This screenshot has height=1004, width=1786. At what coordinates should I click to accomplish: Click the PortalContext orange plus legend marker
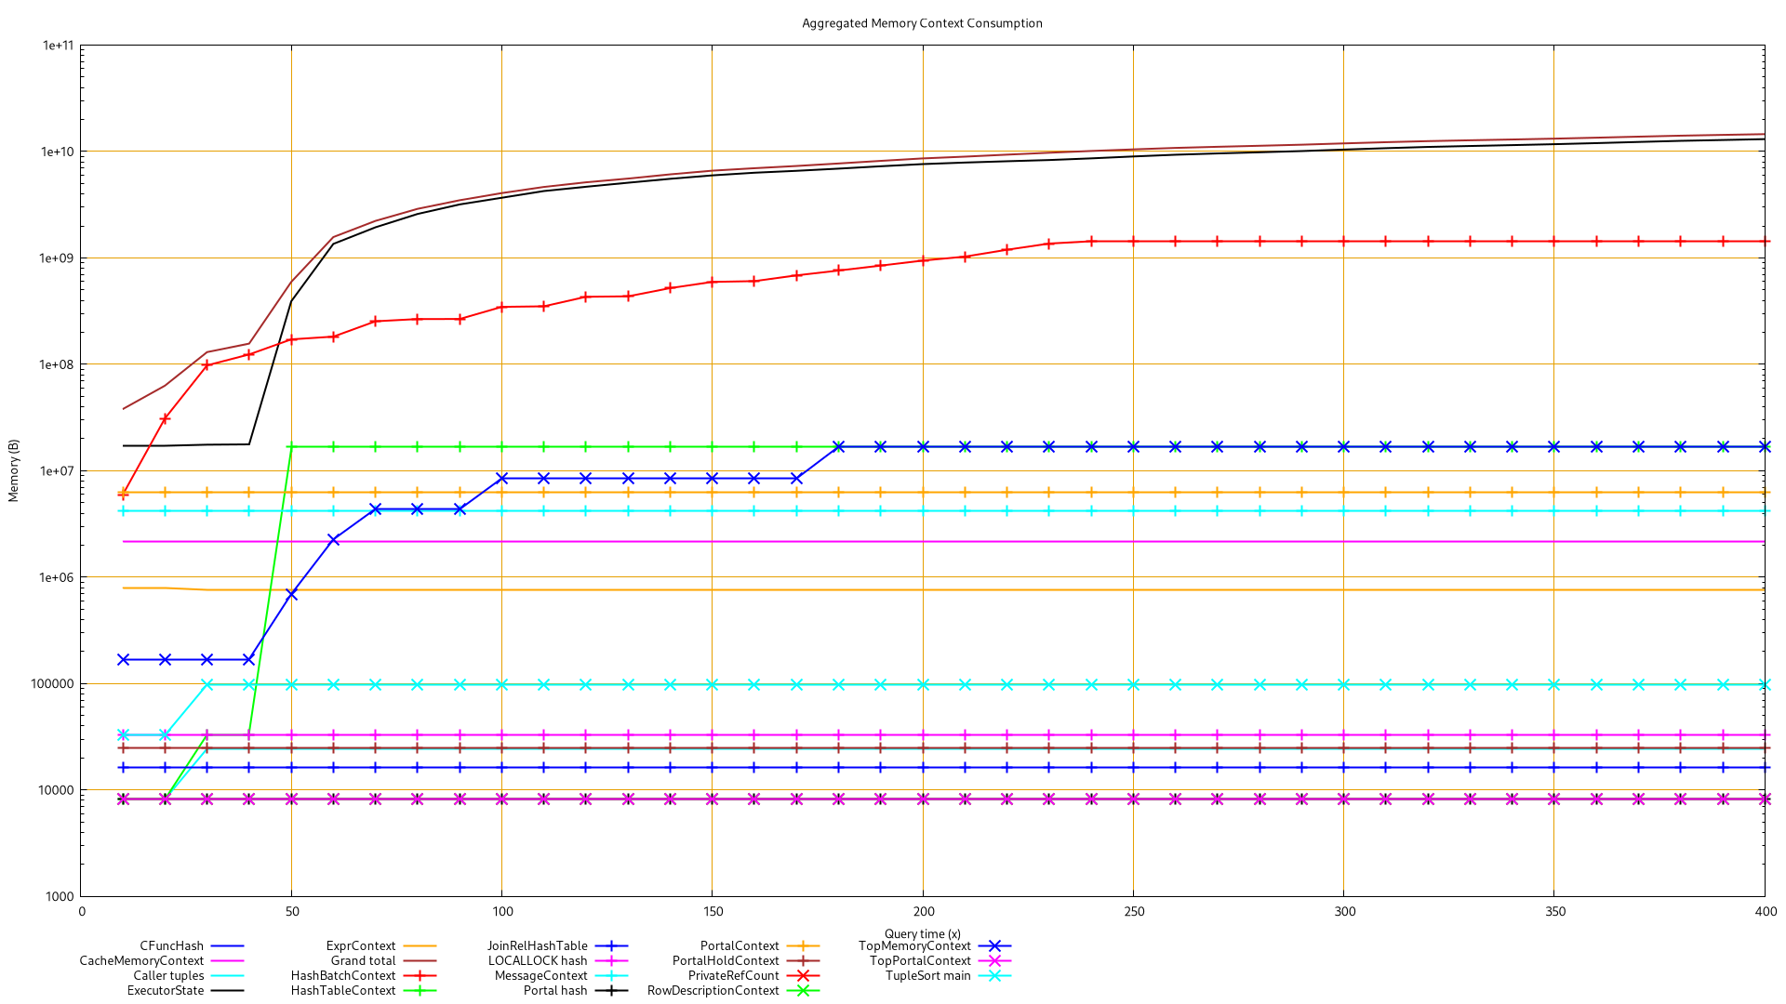click(x=803, y=945)
